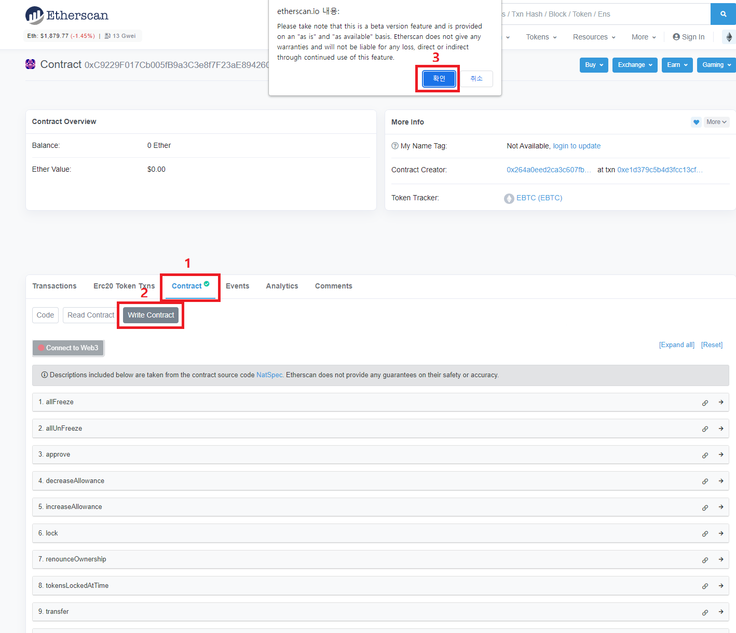Cancel the dialog with 취소 button
This screenshot has width=736, height=633.
(x=476, y=78)
